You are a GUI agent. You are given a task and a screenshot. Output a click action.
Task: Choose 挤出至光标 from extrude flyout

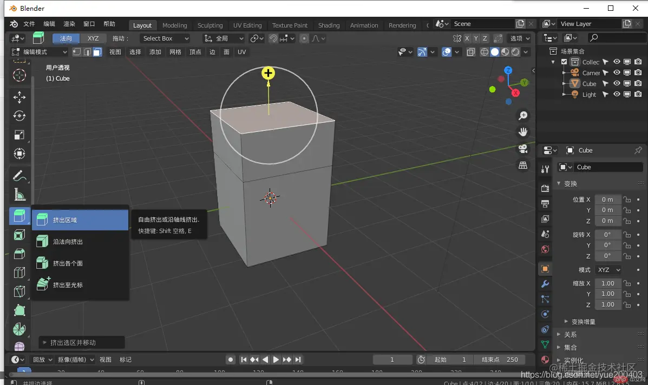pos(81,285)
